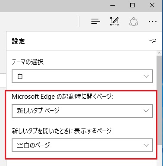The image size is (163, 166).
Task: Maximize the Edge window
Action: coord(132,5)
